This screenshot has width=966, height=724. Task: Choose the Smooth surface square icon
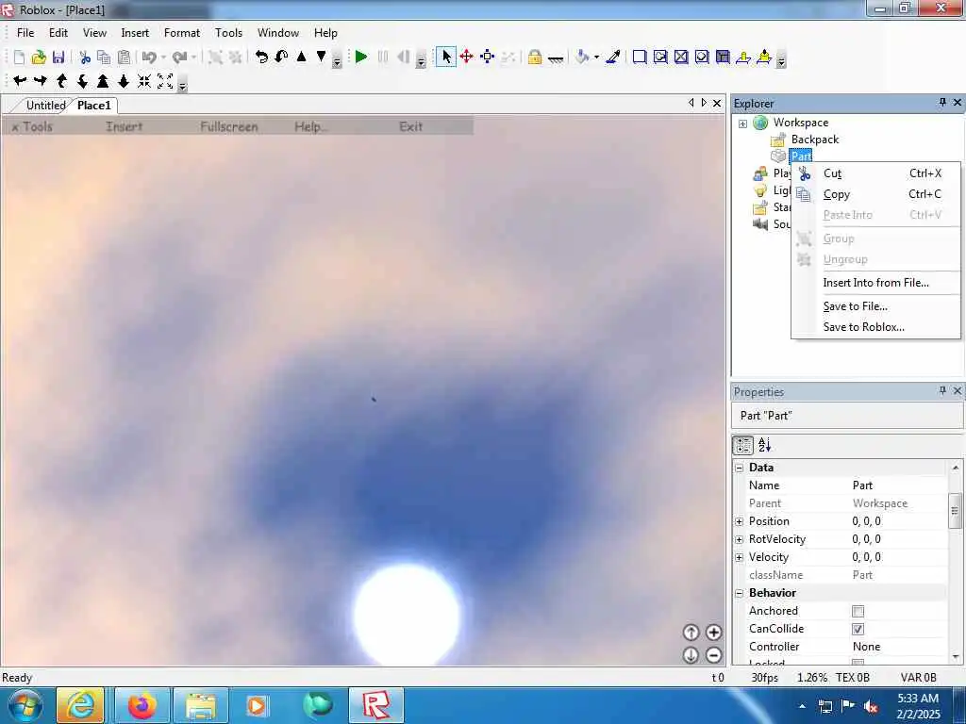[x=640, y=58]
